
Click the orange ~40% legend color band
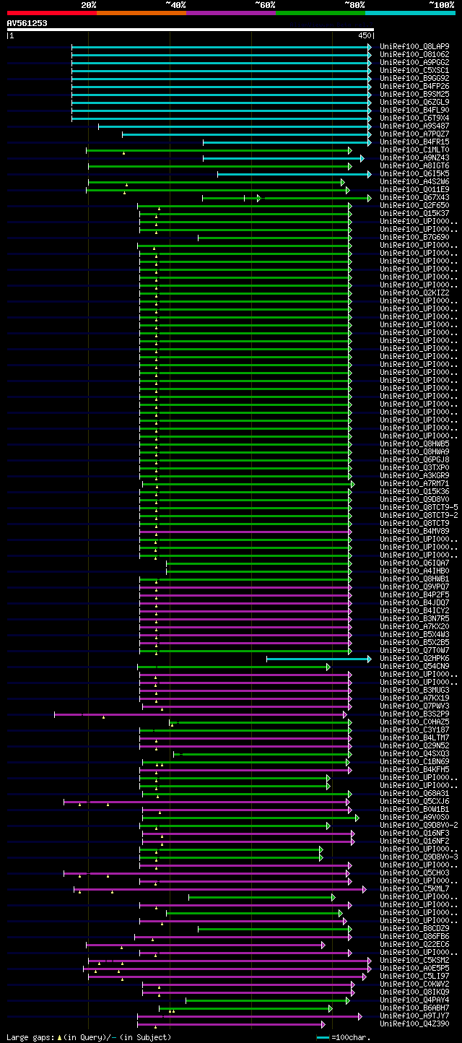click(141, 12)
